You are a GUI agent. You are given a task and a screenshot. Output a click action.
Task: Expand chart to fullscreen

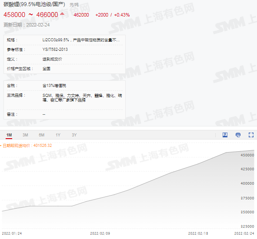point(251,135)
